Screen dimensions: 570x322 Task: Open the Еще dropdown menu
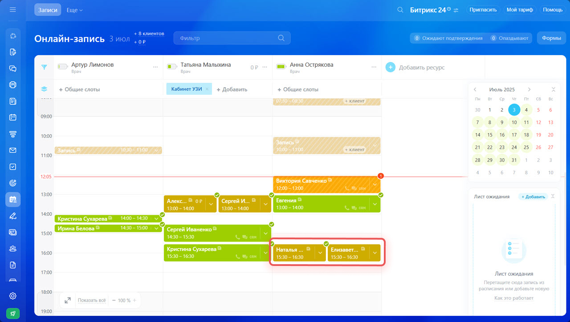[x=74, y=10]
